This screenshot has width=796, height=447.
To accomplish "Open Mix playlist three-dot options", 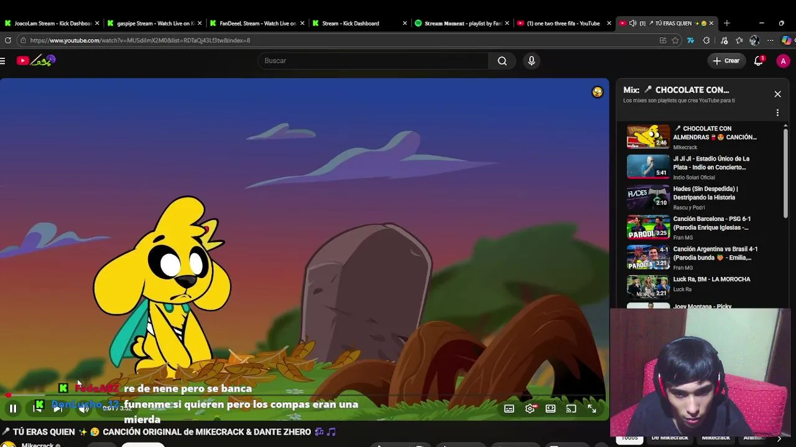I will tap(777, 112).
